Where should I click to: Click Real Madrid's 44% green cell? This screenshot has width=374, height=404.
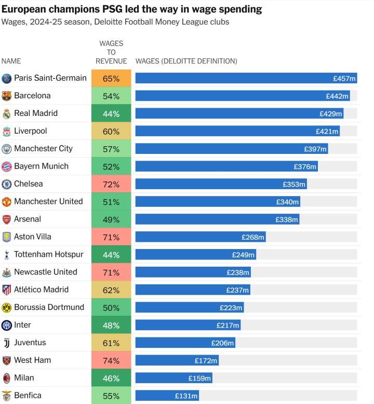click(x=111, y=113)
